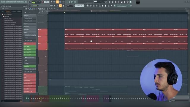Click the Play button in transport
The width and height of the screenshot is (190, 107).
36,2
